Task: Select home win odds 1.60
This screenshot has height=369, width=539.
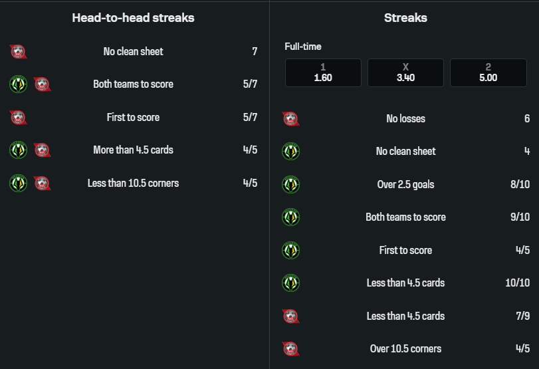Action: [x=323, y=72]
